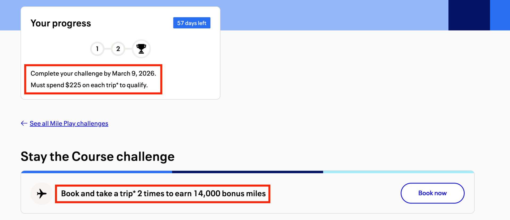Screen dimensions: 510x220
Task: Toggle the 57 days left badge
Action: pyautogui.click(x=192, y=23)
